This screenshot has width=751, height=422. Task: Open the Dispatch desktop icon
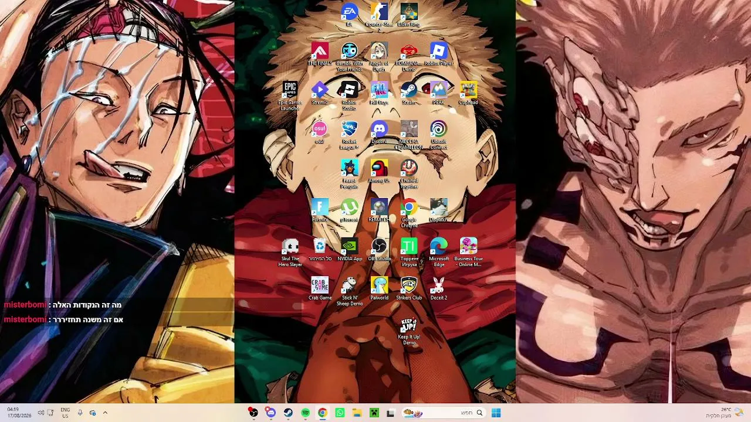439,210
